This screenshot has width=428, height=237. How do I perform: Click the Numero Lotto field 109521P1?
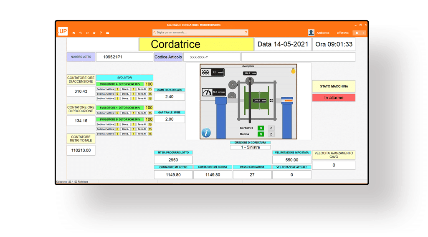point(124,57)
